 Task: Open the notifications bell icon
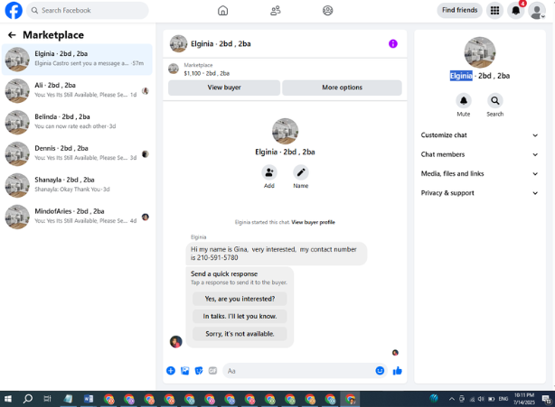pyautogui.click(x=516, y=11)
